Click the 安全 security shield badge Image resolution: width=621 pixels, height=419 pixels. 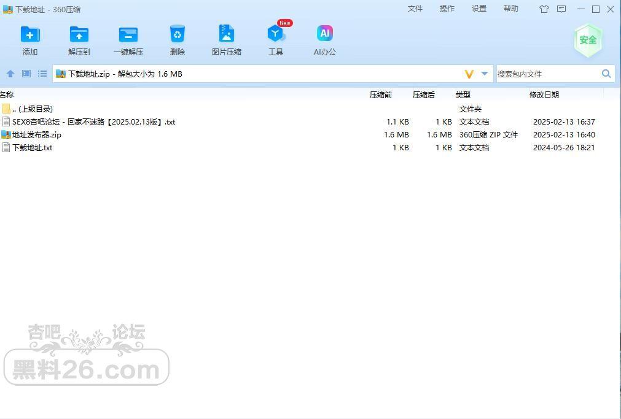(587, 40)
